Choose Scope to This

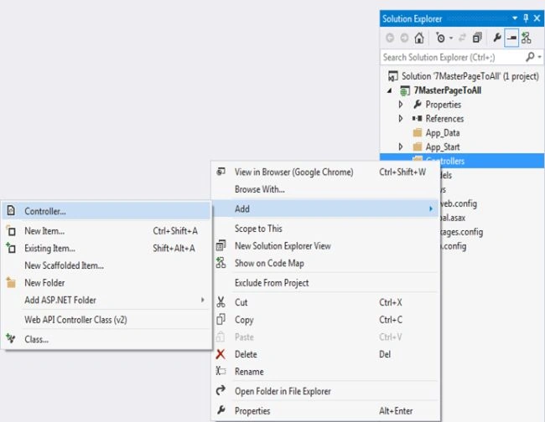(x=325, y=229)
